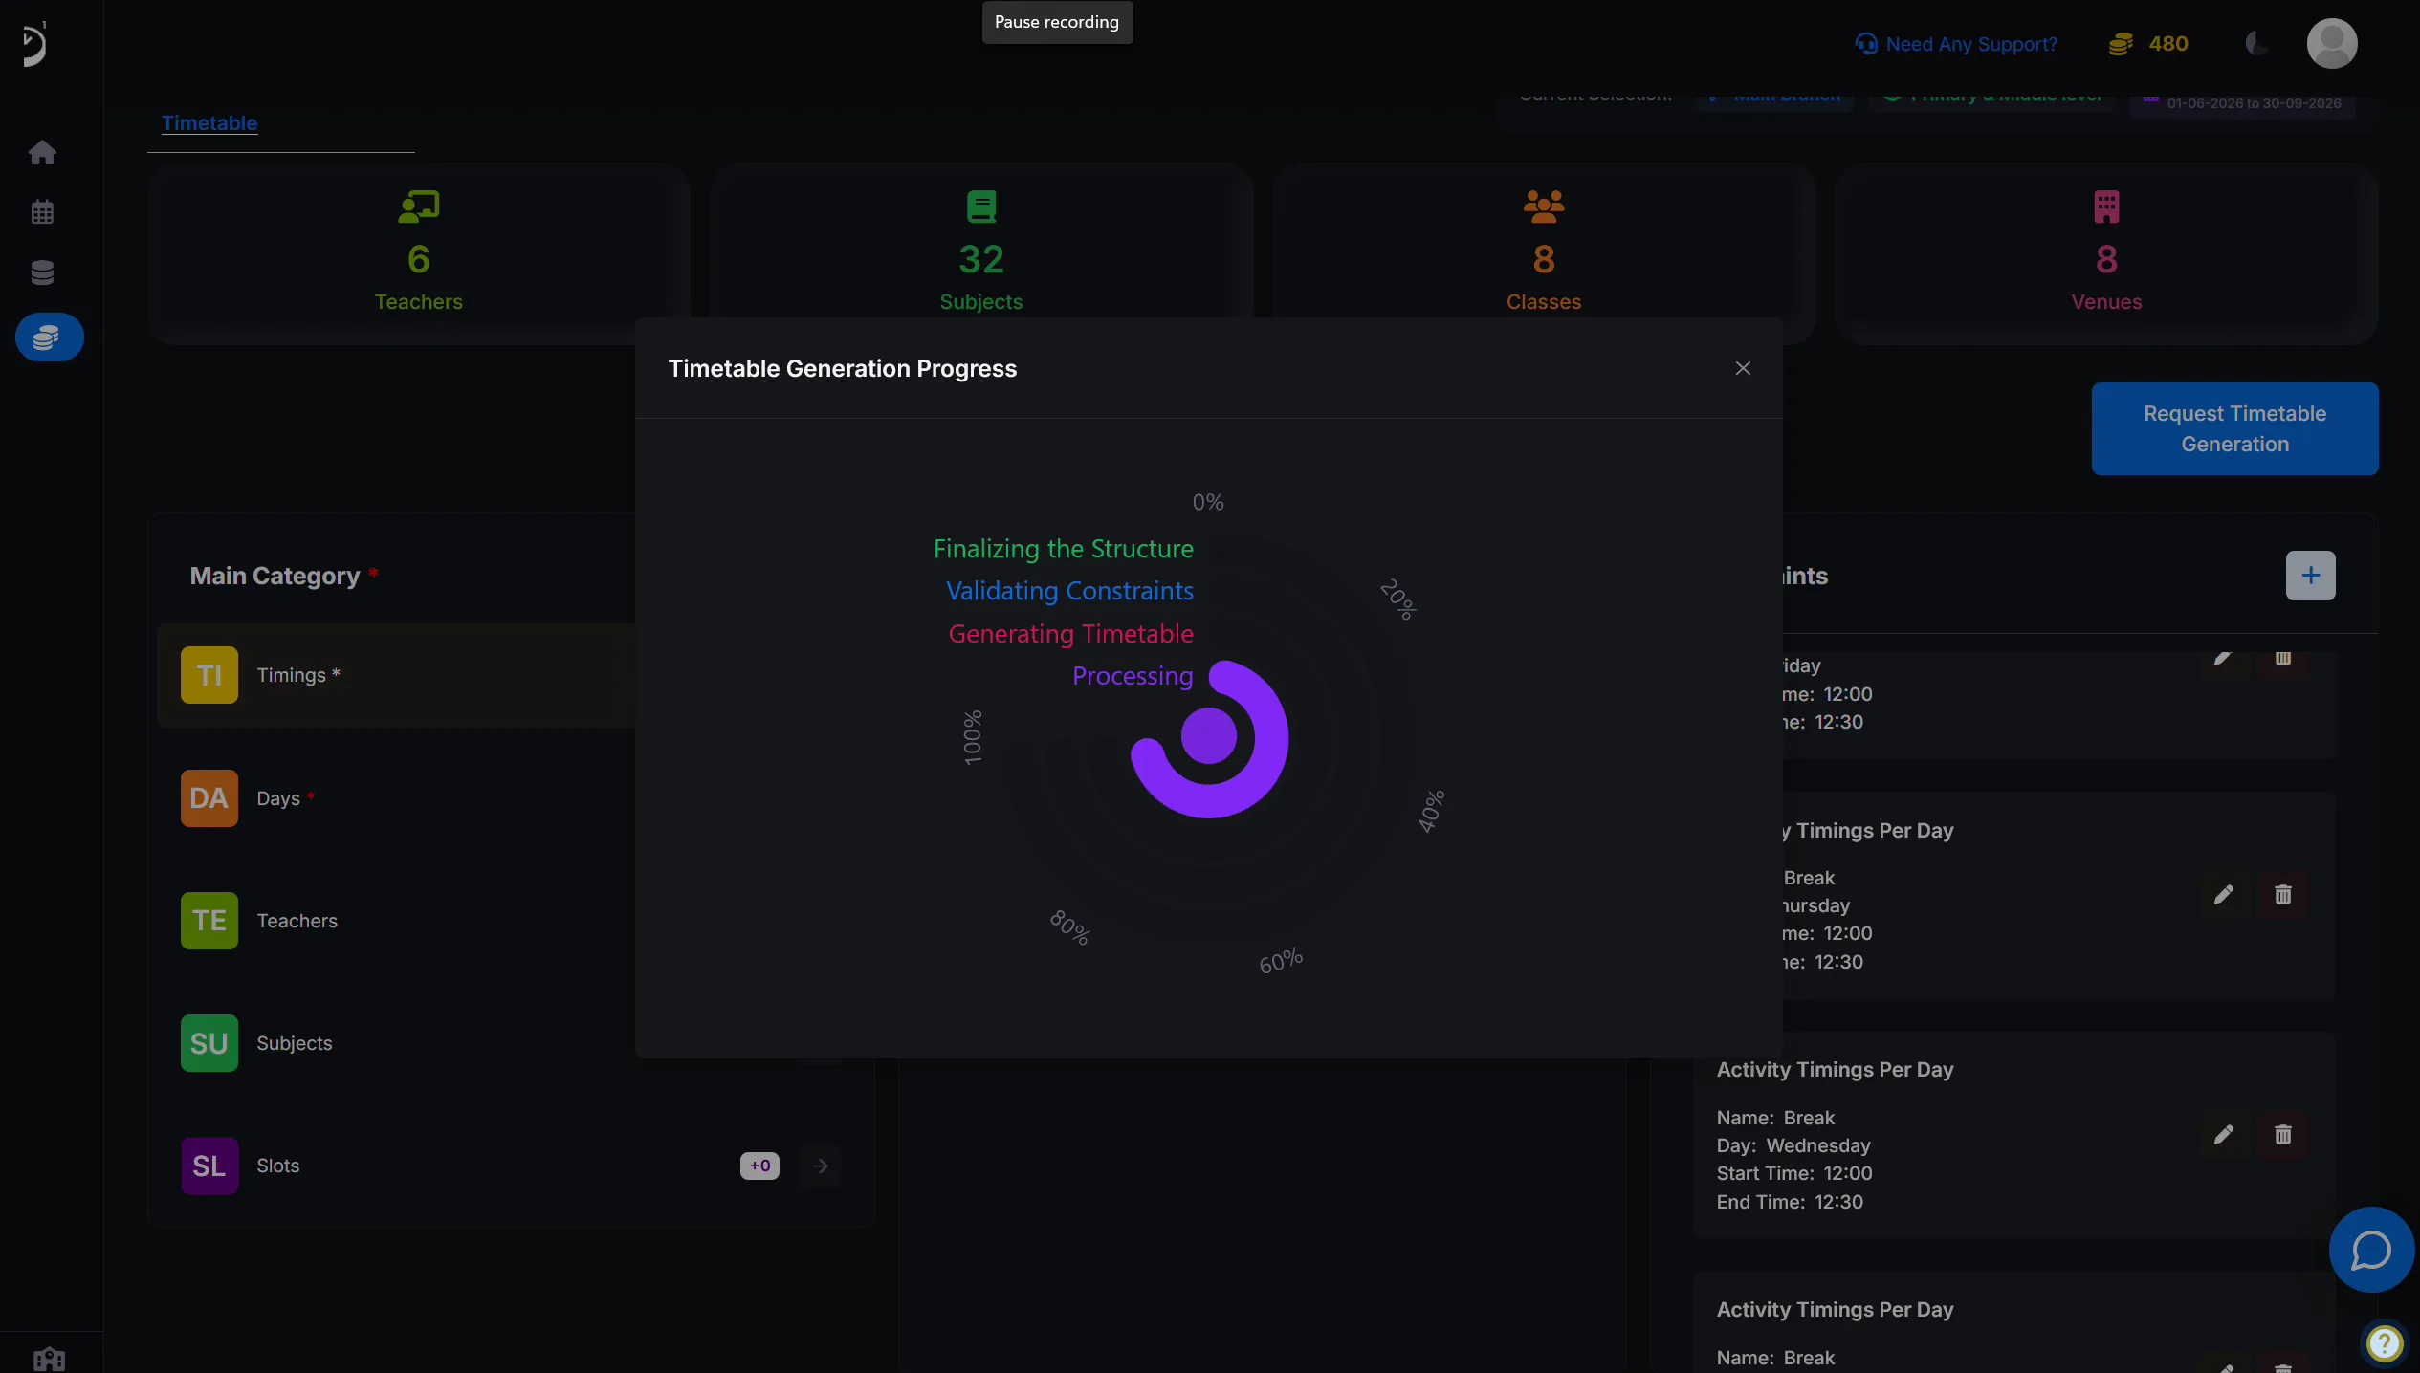This screenshot has height=1373, width=2420.
Task: Open the school building icon at sidebar bottom
Action: pyautogui.click(x=49, y=1359)
